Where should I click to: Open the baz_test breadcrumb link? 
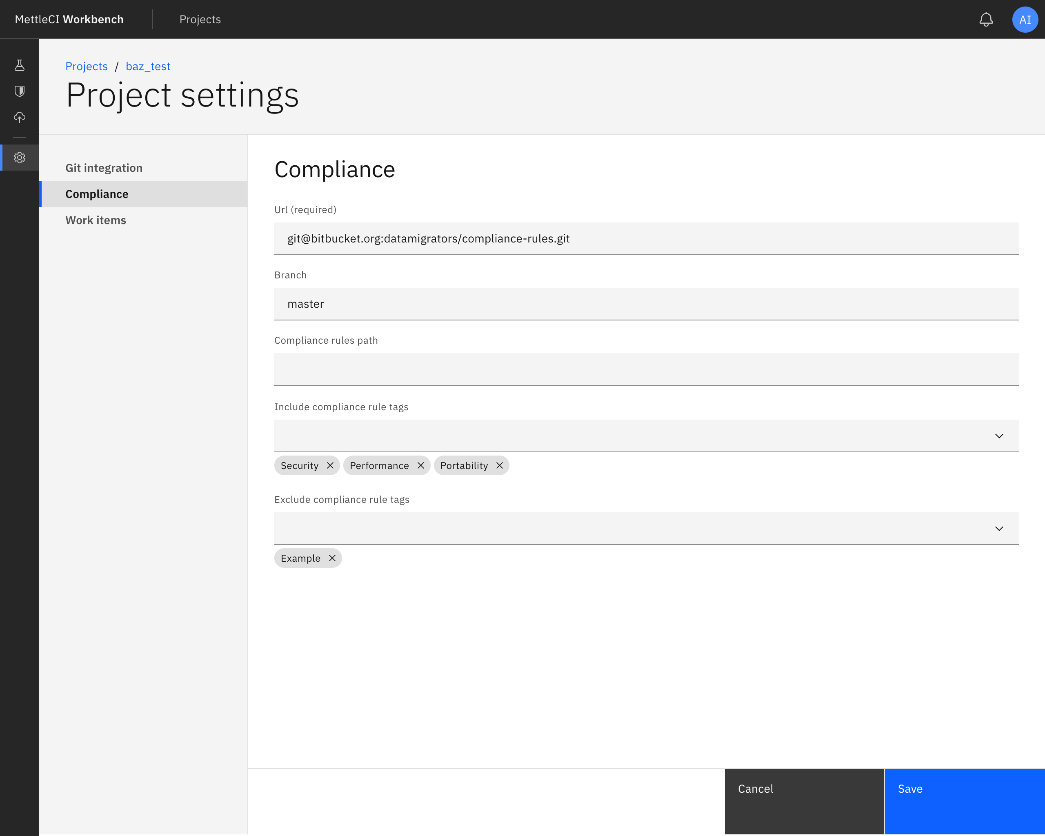pyautogui.click(x=148, y=67)
